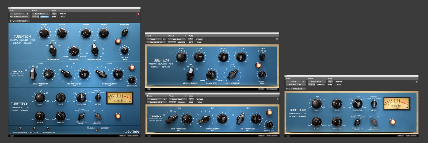Click the preset settings icon beside COMPARE in Classic Channel

point(38,17)
